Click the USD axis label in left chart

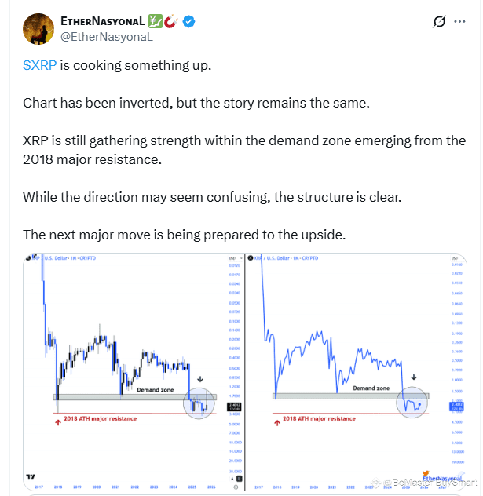click(230, 257)
